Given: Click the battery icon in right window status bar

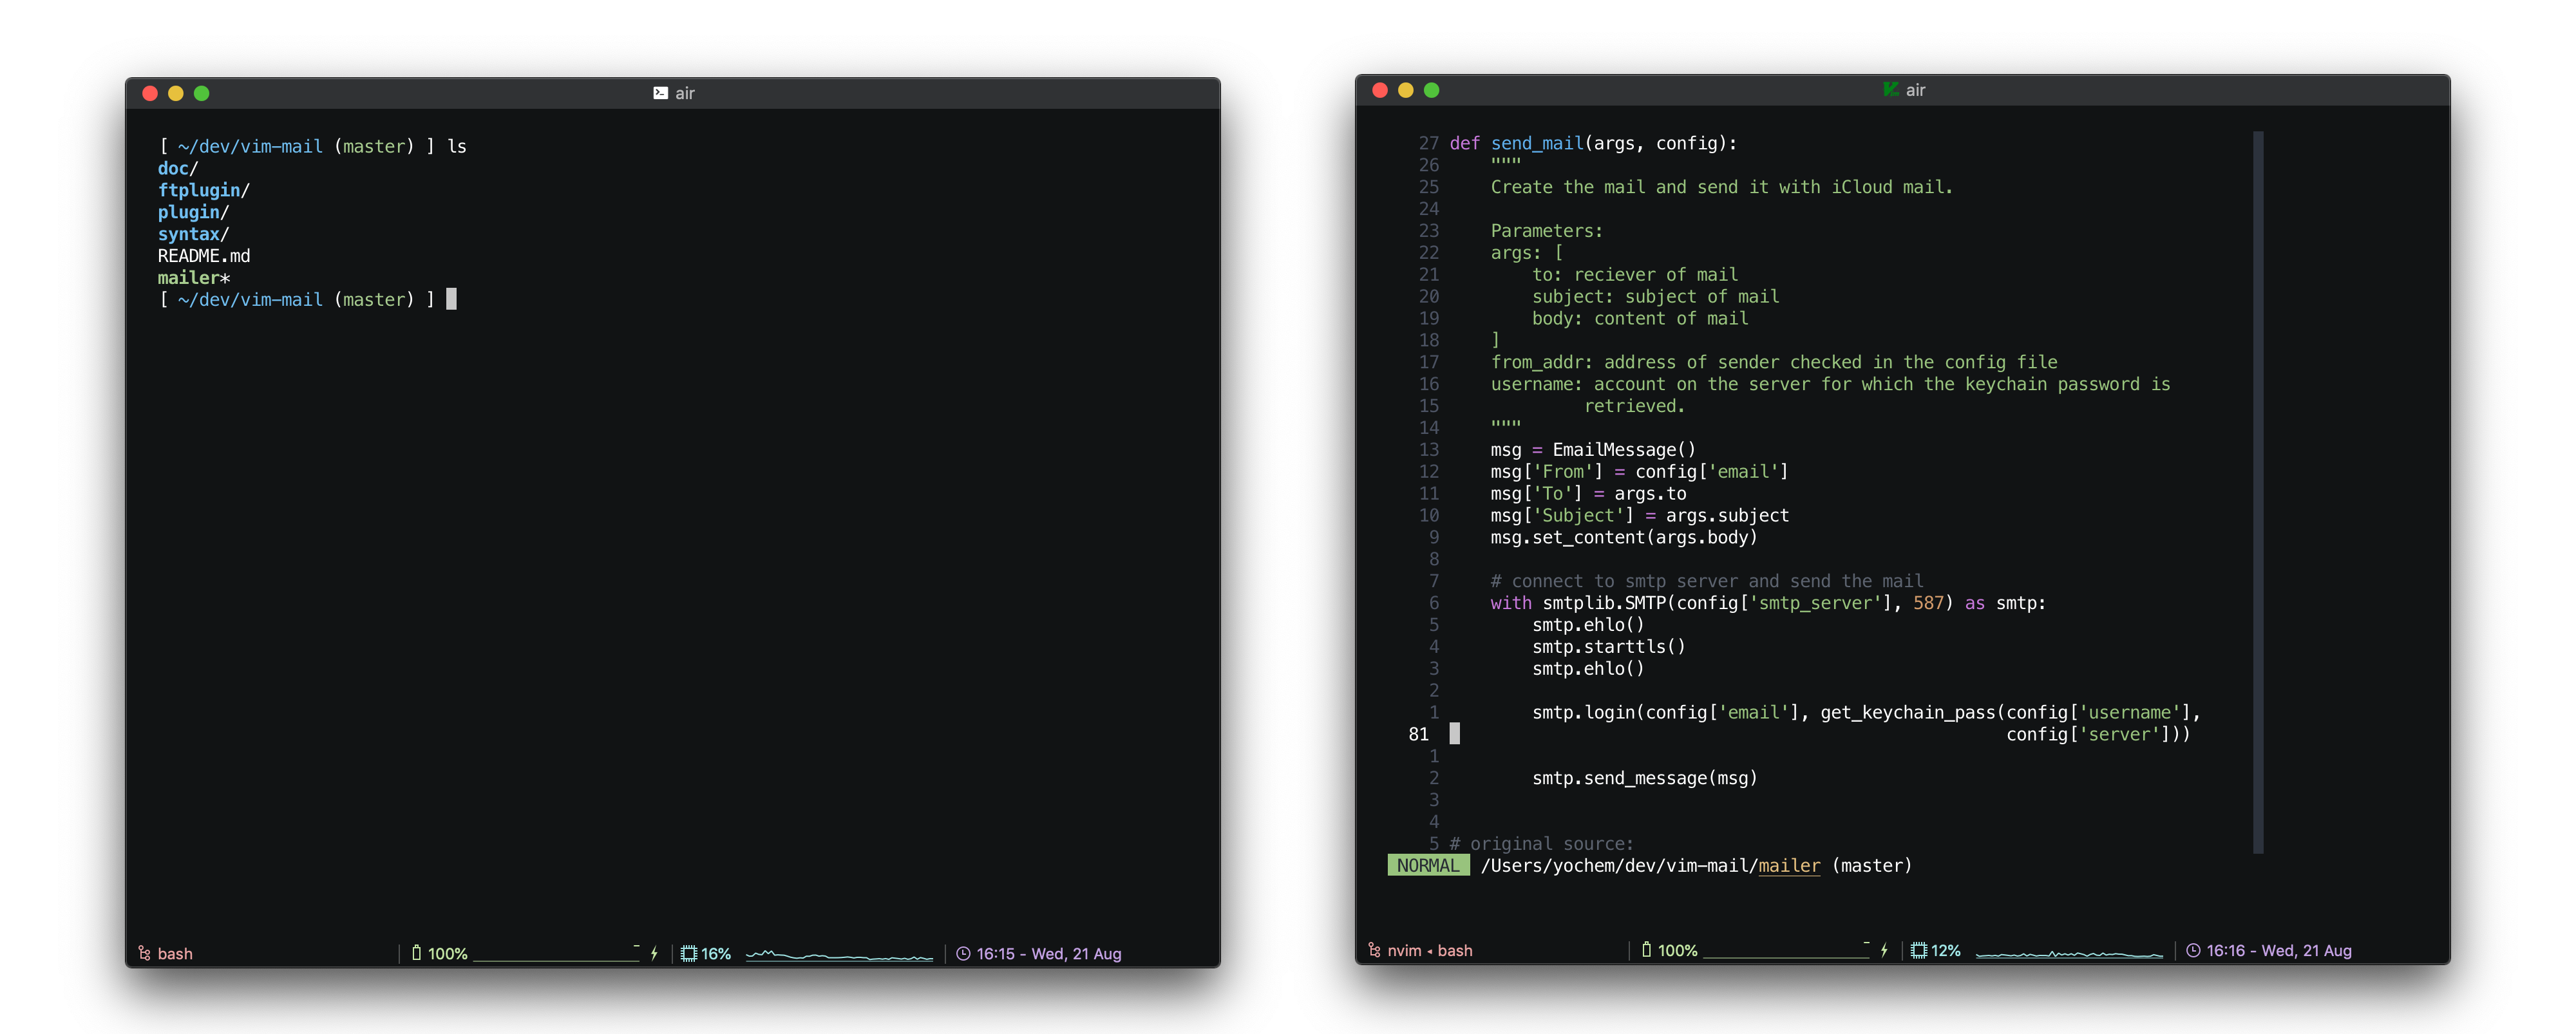Looking at the screenshot, I should (1646, 950).
